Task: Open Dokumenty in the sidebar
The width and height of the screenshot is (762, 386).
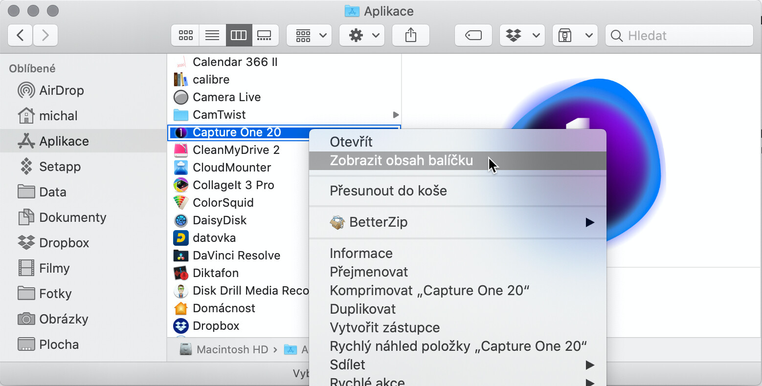Action: click(83, 217)
